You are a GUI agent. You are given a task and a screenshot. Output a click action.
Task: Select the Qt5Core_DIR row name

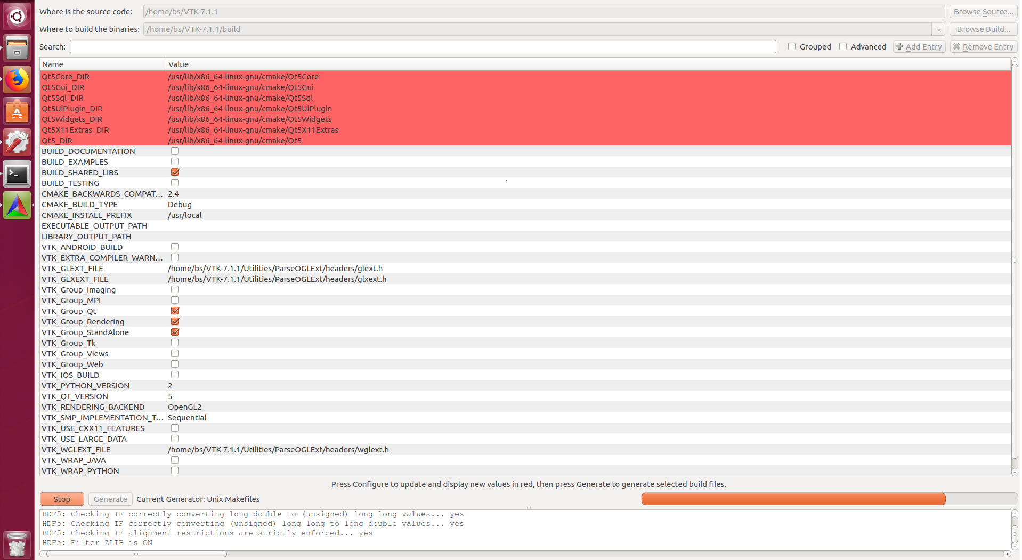(x=66, y=77)
